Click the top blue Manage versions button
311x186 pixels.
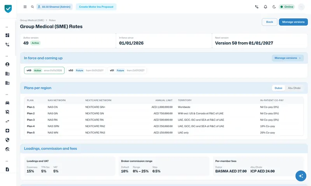coord(293,22)
